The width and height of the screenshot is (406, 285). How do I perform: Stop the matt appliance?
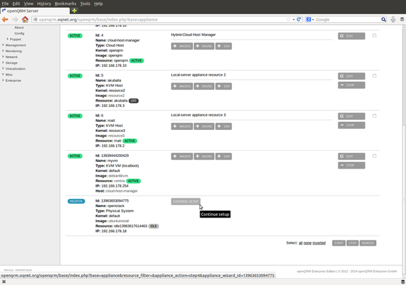351,125
